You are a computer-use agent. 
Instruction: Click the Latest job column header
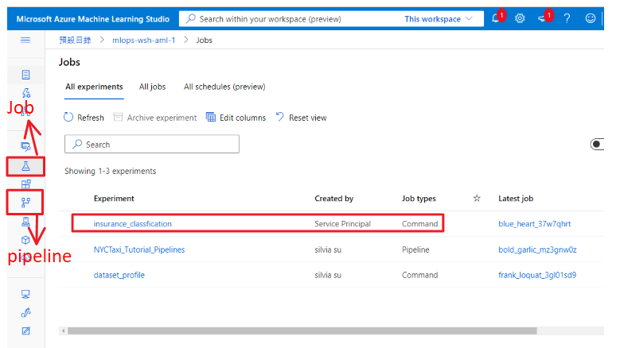[x=516, y=199]
